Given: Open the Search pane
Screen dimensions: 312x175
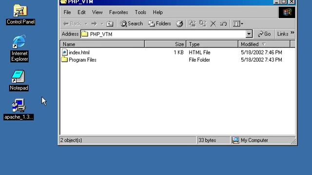Looking at the screenshot, I should coord(132,24).
